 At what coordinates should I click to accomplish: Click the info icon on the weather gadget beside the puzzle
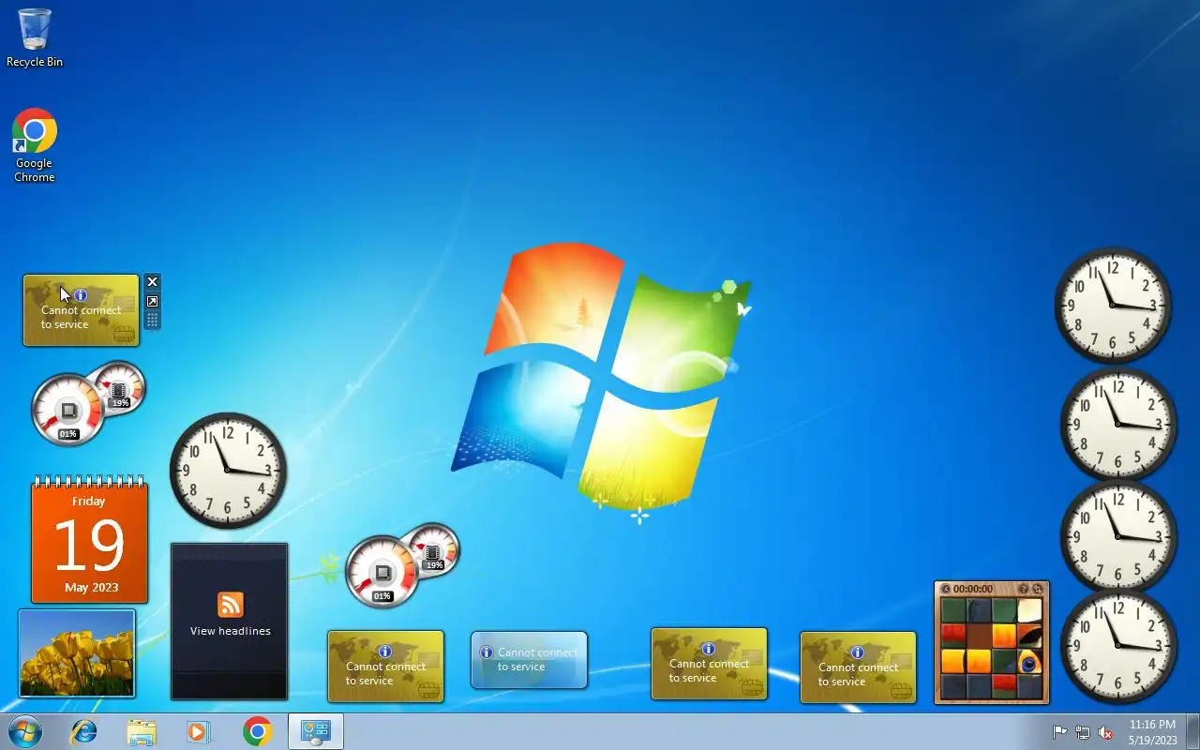(857, 652)
